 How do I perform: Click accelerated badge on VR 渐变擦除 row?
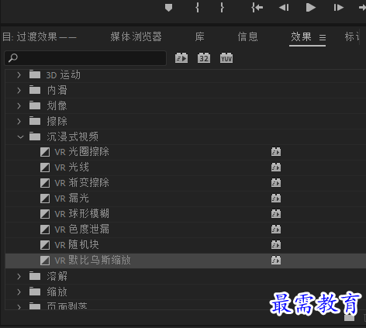tap(276, 183)
